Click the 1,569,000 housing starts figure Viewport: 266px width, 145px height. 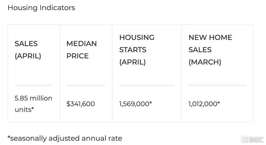point(135,104)
